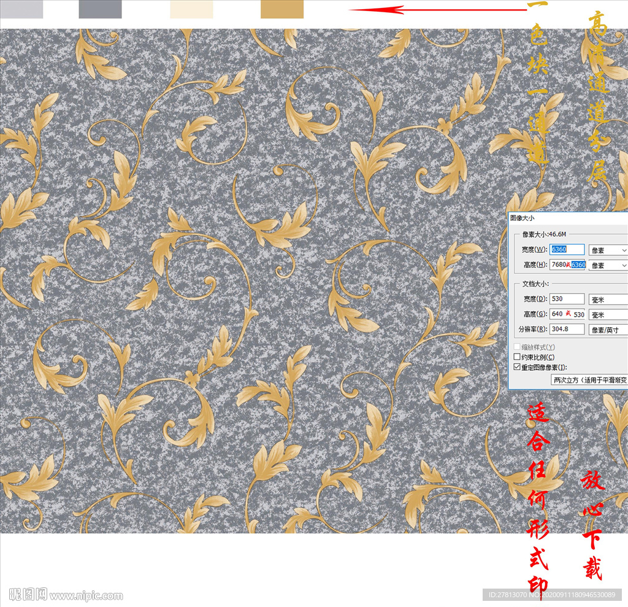Open the pixel height unit dropdown
The image size is (628, 607).
(x=608, y=265)
